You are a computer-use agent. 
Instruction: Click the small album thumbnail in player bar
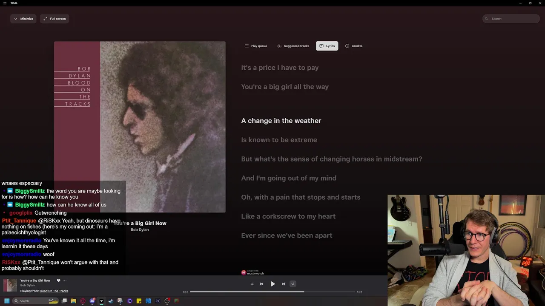[10, 285]
